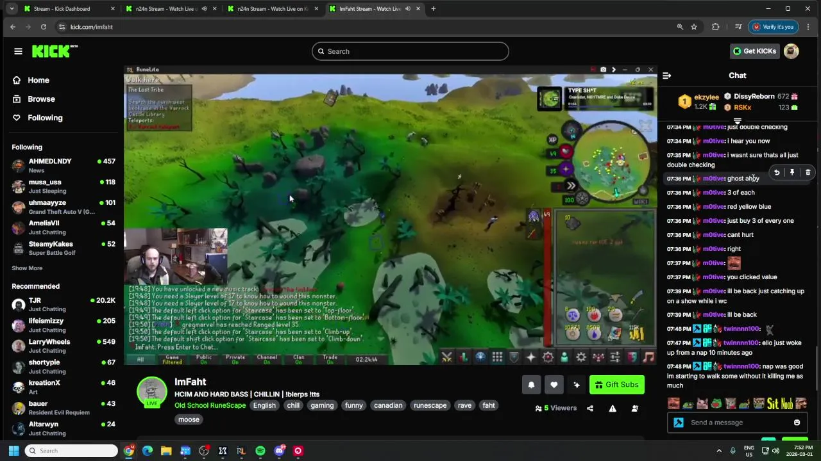Follow ImFaht with the heart button
The width and height of the screenshot is (821, 461).
point(554,385)
